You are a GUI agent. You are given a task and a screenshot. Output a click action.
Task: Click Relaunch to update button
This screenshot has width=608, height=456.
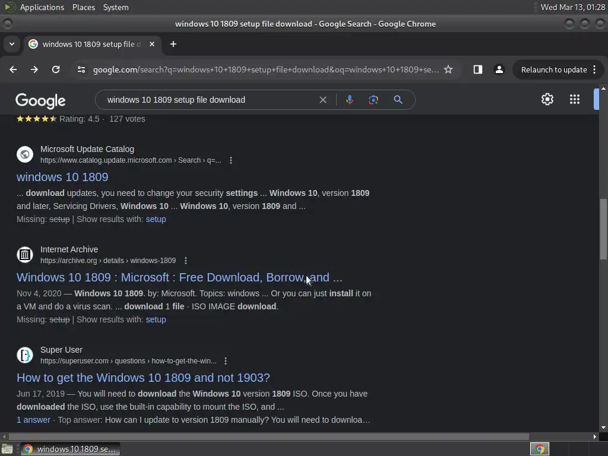pos(554,69)
